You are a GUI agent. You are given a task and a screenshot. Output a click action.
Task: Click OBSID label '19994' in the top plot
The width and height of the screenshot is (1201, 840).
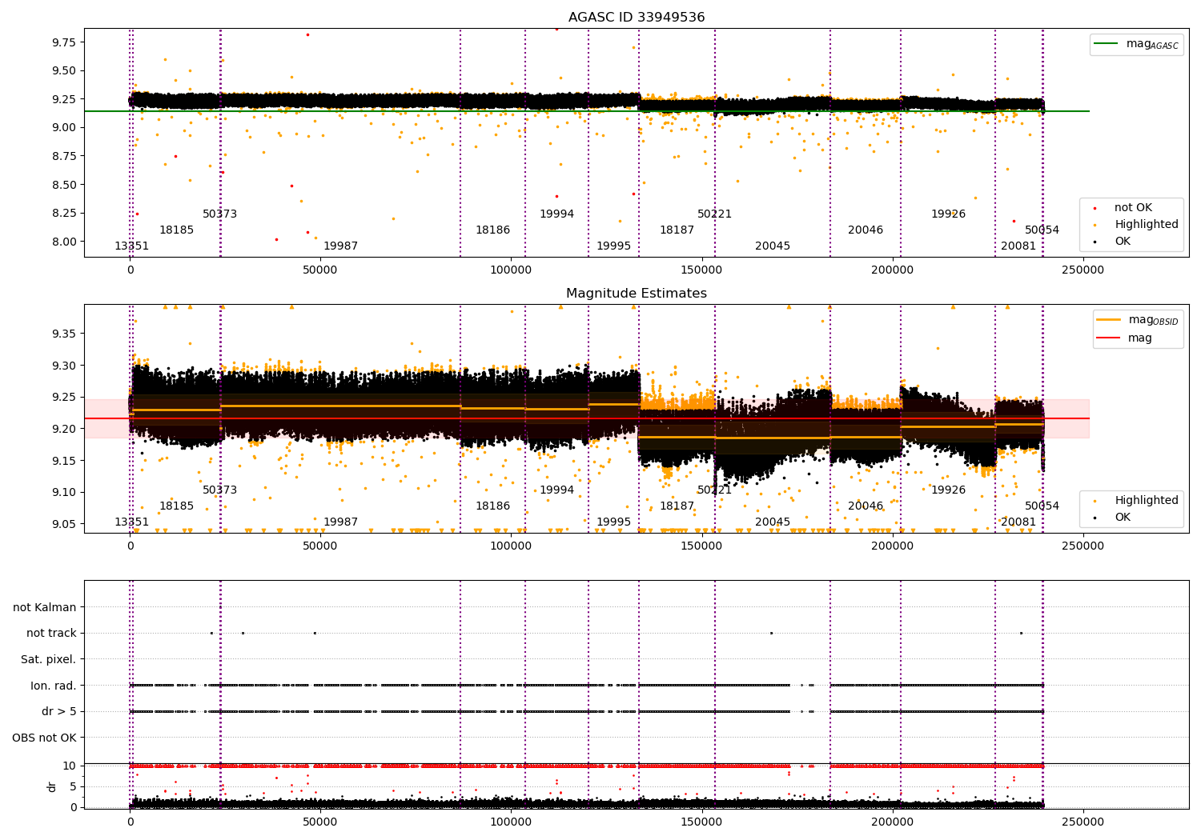click(x=557, y=214)
